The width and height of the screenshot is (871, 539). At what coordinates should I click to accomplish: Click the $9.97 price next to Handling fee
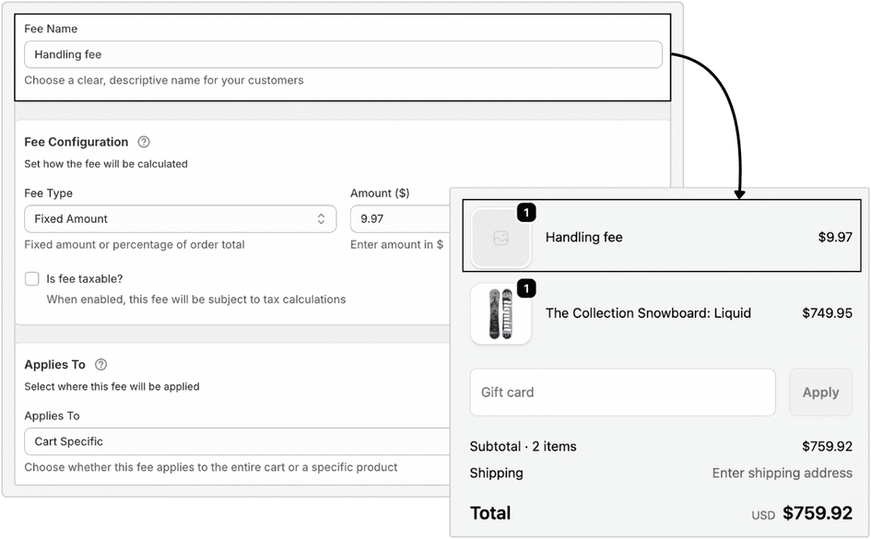834,237
